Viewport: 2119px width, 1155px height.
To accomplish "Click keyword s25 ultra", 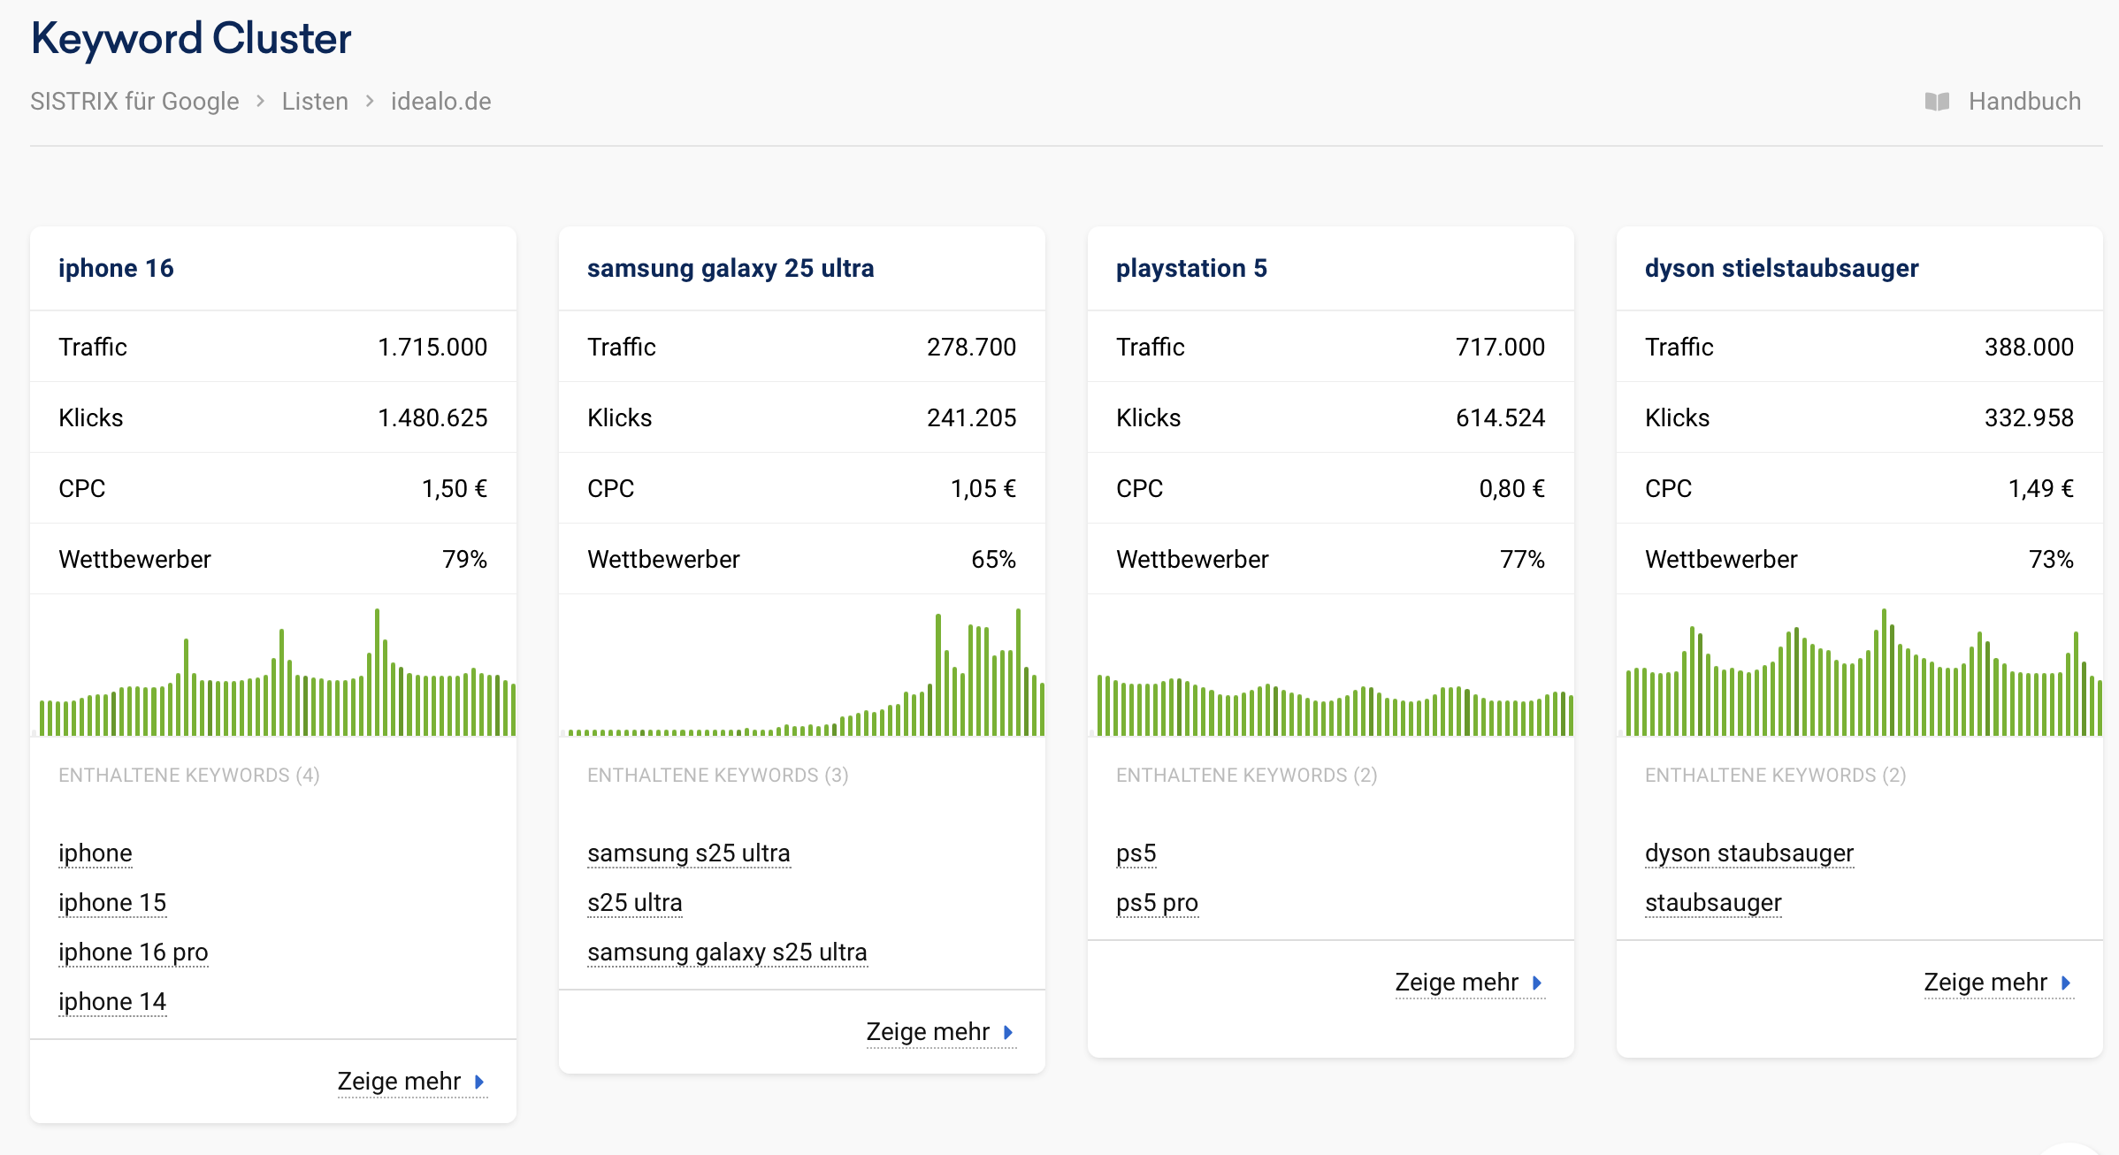I will (x=635, y=903).
